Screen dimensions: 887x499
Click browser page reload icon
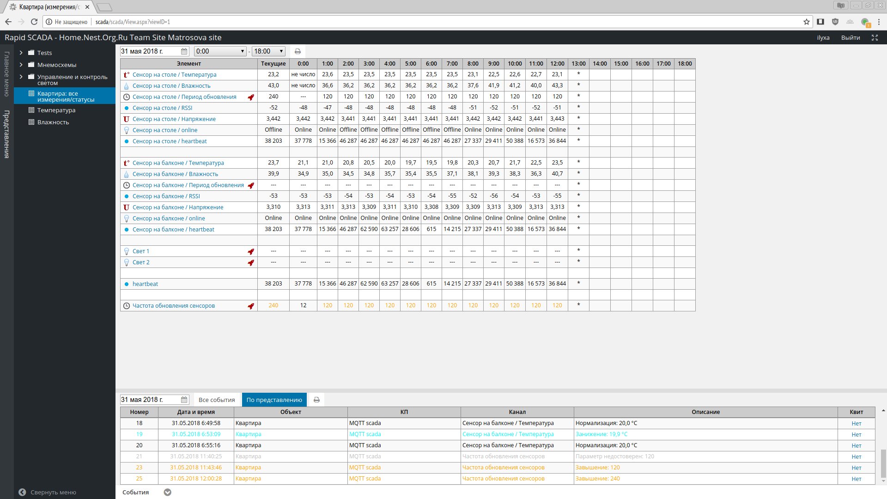pos(34,22)
